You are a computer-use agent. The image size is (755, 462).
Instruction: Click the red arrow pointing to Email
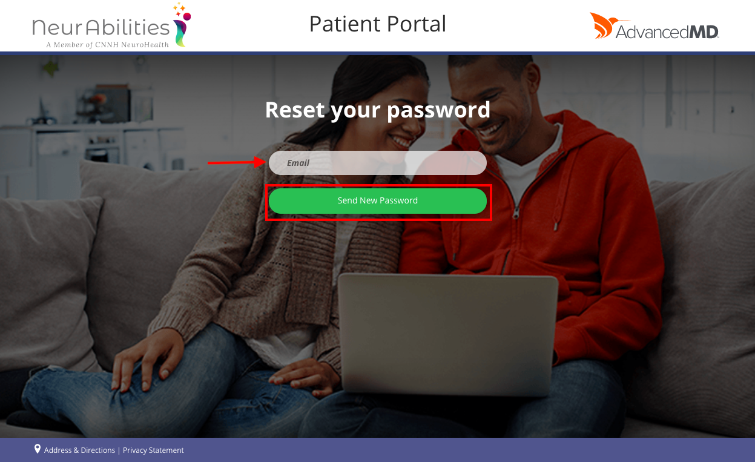236,162
